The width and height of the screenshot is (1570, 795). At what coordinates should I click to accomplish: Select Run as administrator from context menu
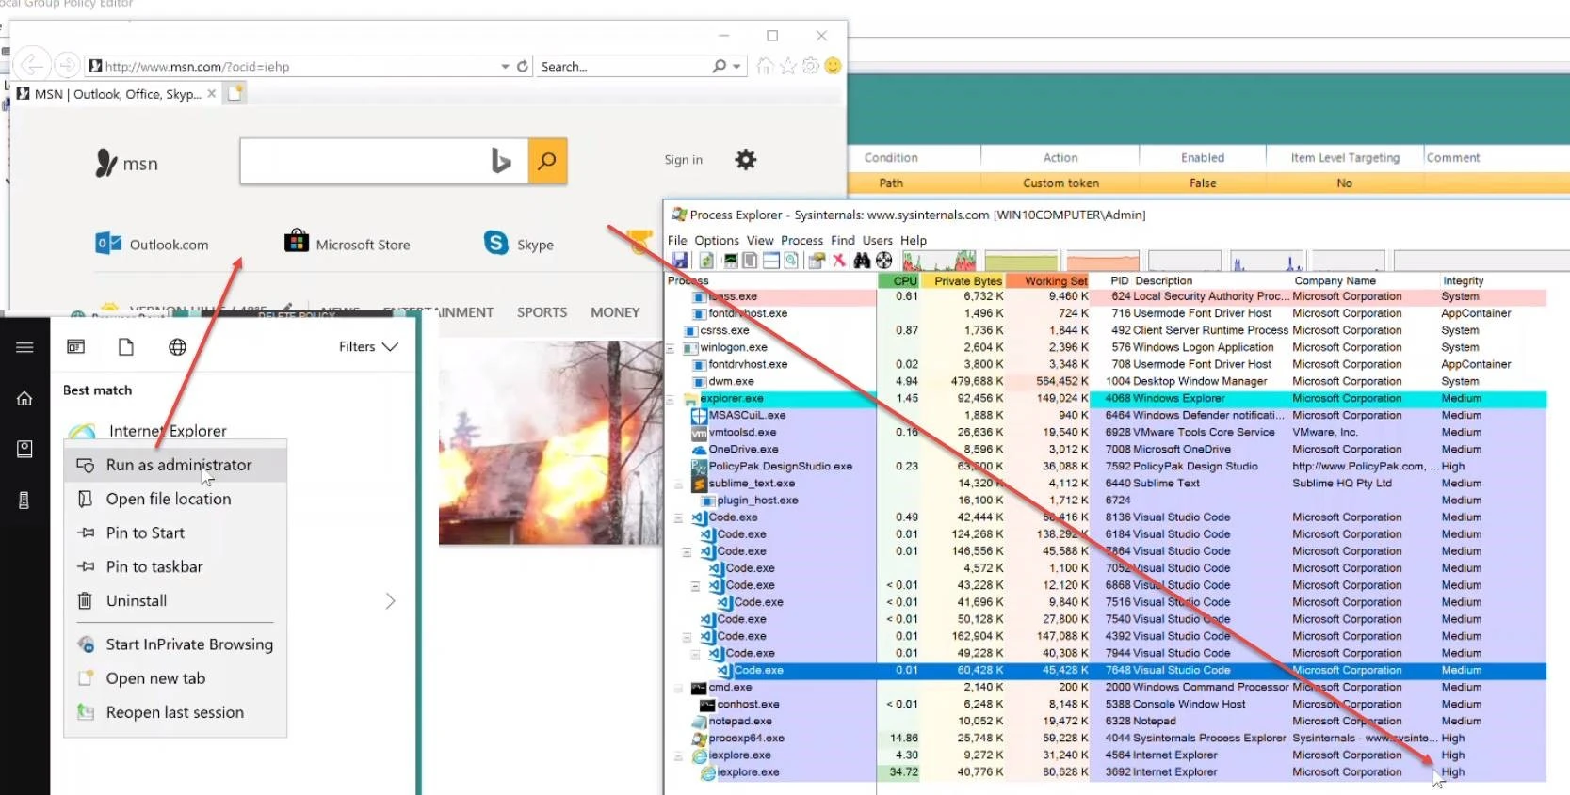point(178,465)
